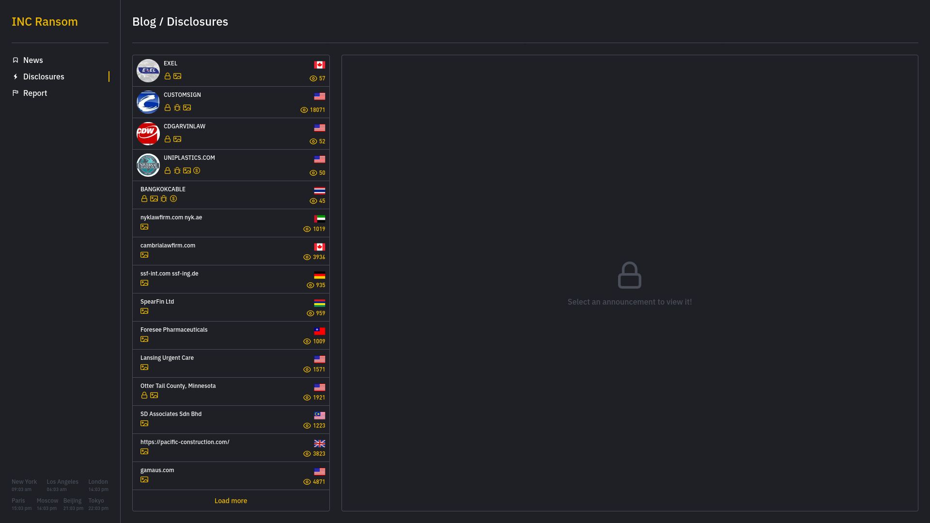The image size is (930, 523).
Task: Click the EXEL round logo thumbnail
Action: pos(148,71)
